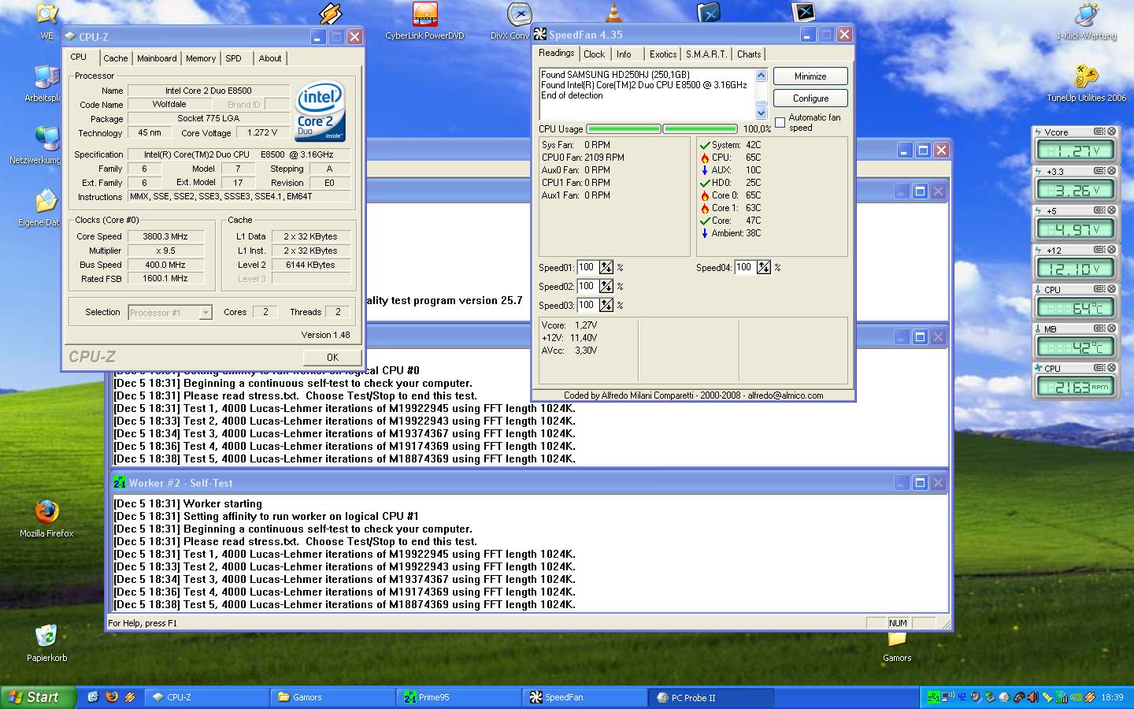Click the system clock 18:39
The height and width of the screenshot is (709, 1134).
1112,697
